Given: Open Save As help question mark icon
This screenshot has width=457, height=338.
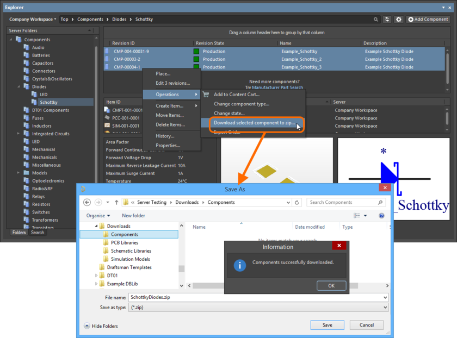Looking at the screenshot, I should [x=381, y=215].
